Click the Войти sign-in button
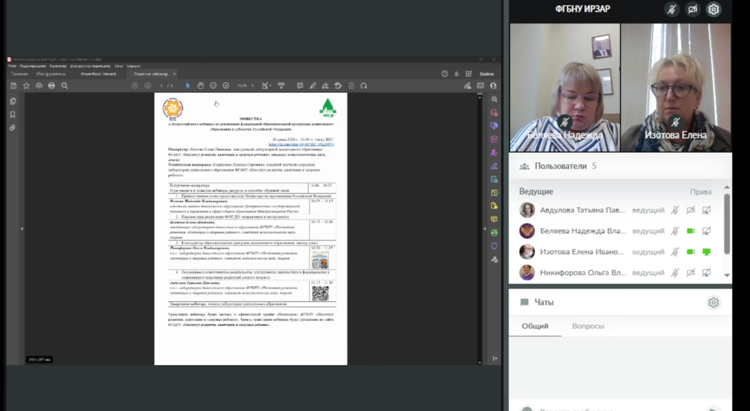This screenshot has width=750, height=411. point(486,74)
